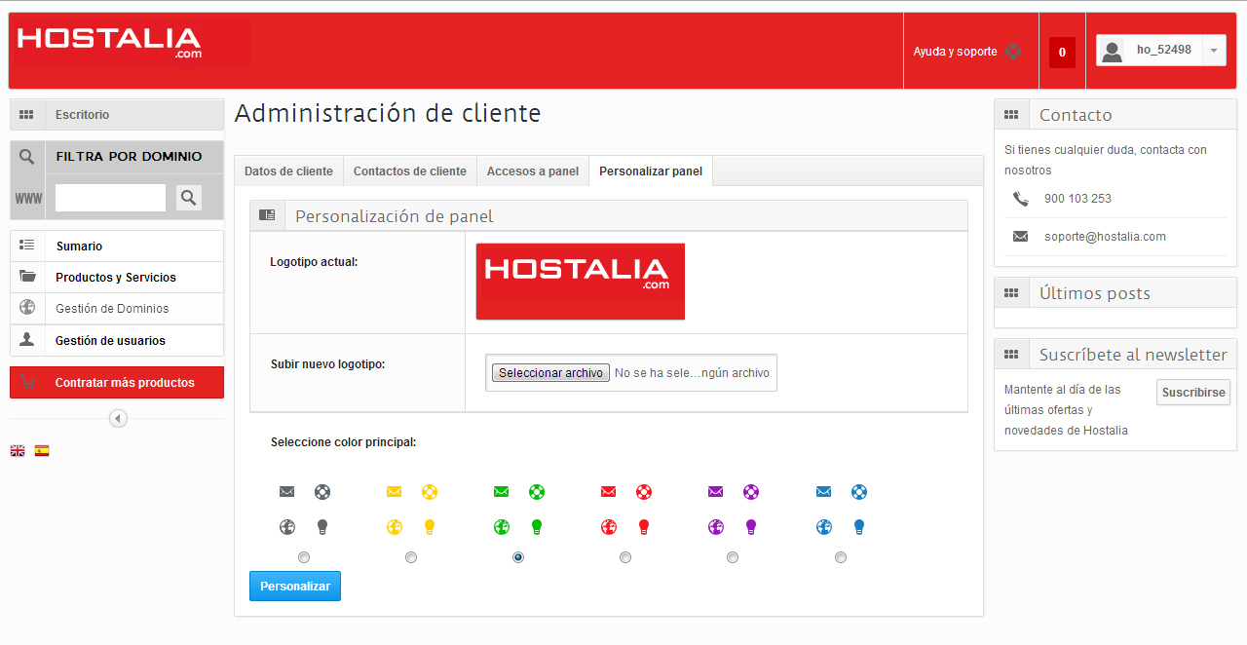Click the purple globe icon sample
Image resolution: width=1247 pixels, height=645 pixels.
(x=716, y=527)
